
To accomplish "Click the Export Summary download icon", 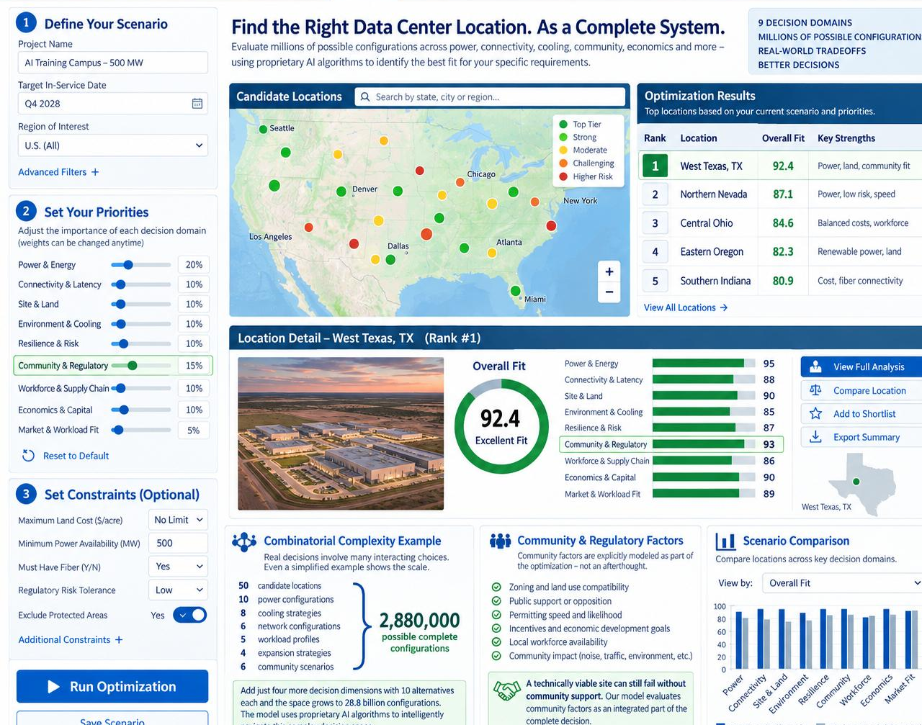I will tap(815, 436).
